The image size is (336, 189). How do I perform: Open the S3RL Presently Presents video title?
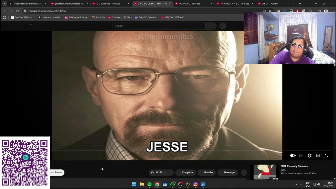tap(295, 166)
